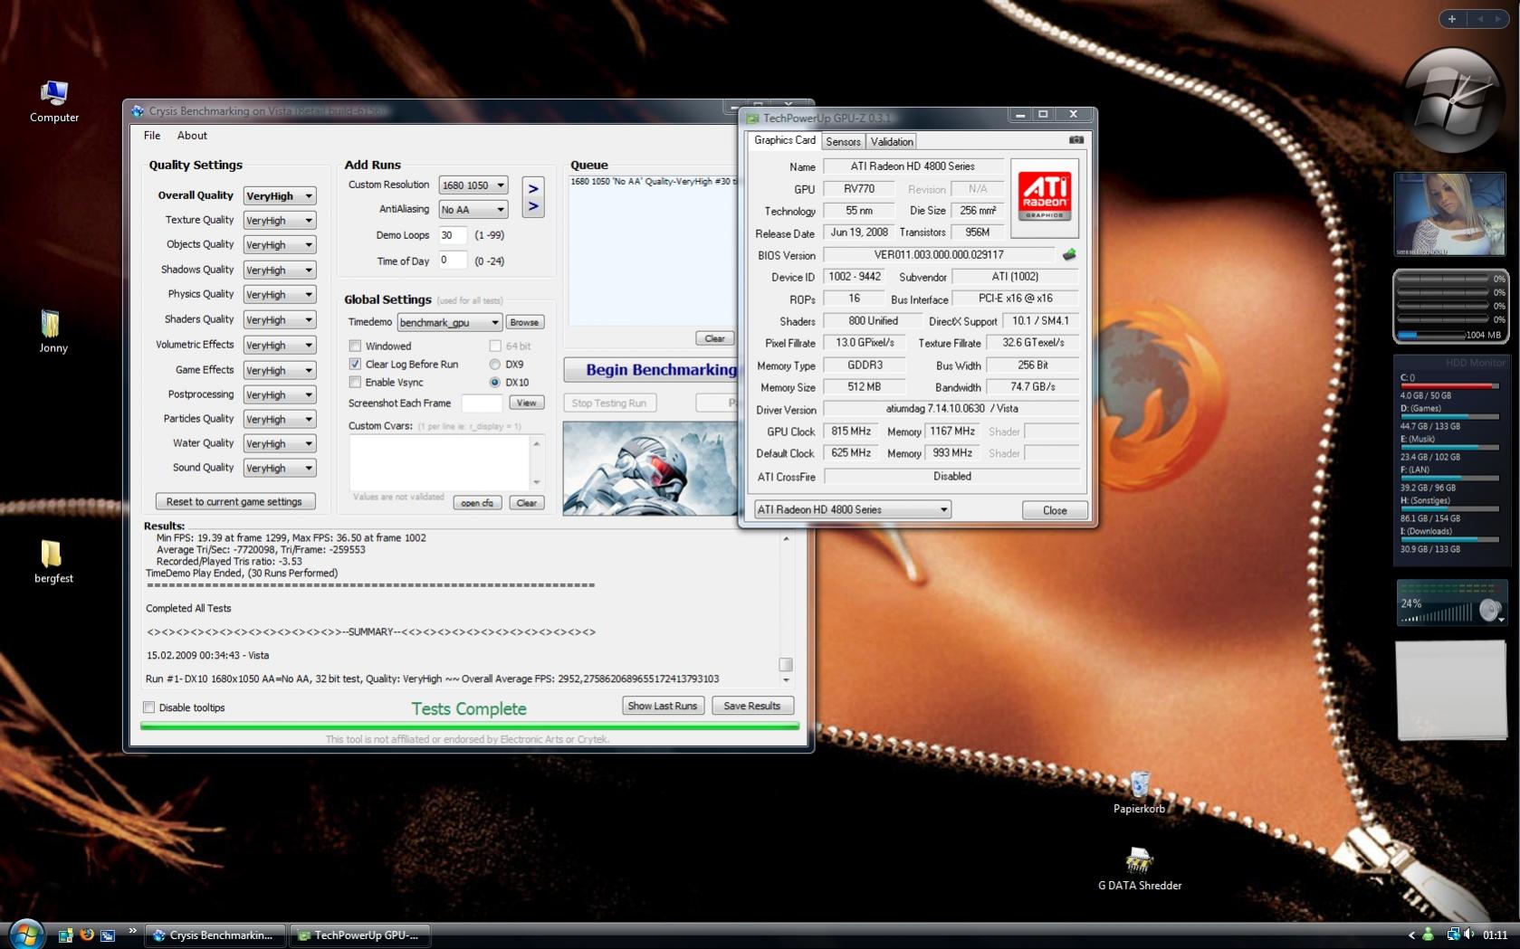
Task: Click Crysis Benchmarking taskbar button
Action: point(215,935)
